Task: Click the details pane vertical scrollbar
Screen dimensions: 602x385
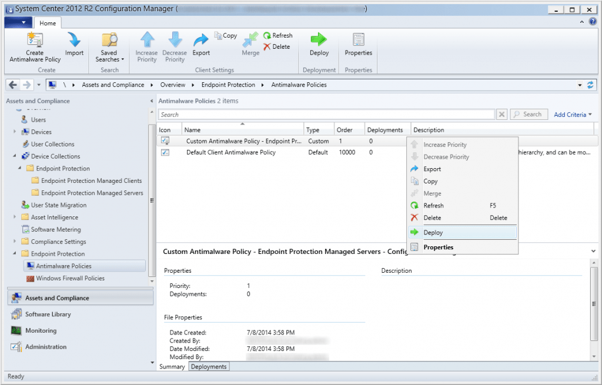Action: click(x=594, y=303)
